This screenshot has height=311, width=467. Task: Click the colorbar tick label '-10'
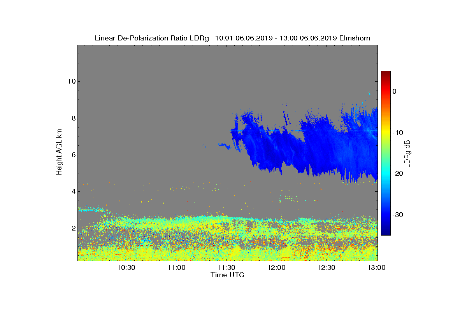pos(398,133)
